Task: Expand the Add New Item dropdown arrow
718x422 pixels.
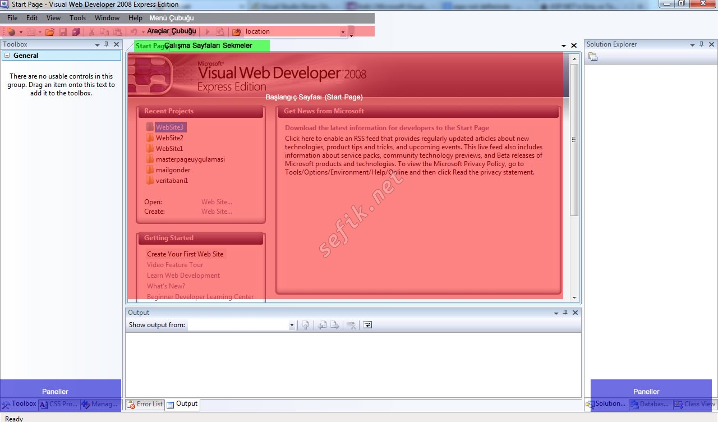Action: pos(40,32)
